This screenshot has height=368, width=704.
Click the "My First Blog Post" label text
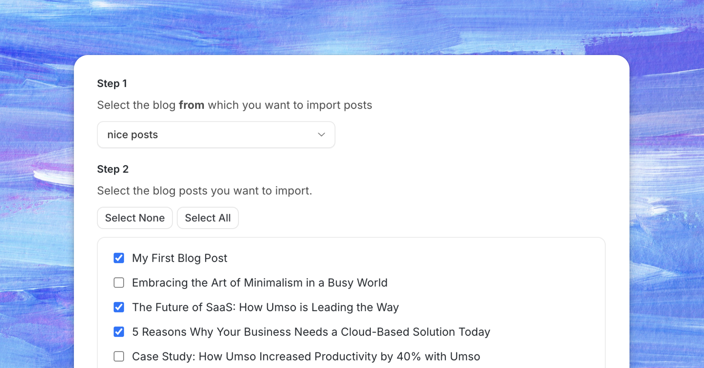coord(180,258)
